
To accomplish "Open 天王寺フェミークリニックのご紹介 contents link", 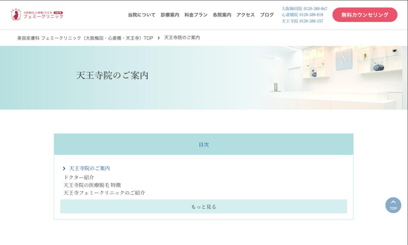I will [x=104, y=193].
